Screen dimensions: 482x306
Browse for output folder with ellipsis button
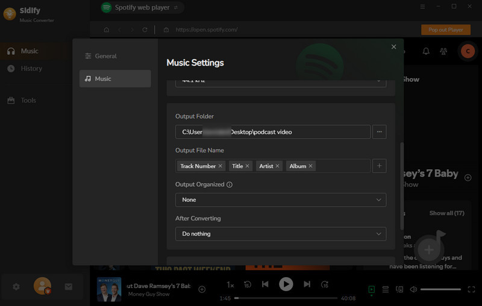pyautogui.click(x=380, y=132)
